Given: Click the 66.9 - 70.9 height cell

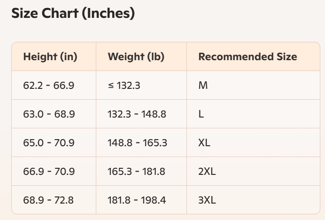Looking at the screenshot, I should point(49,172).
